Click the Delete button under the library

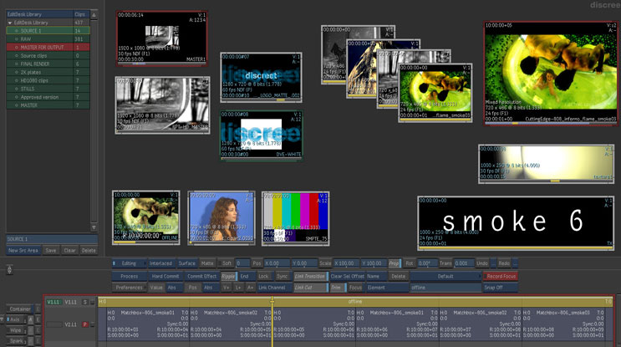click(89, 250)
